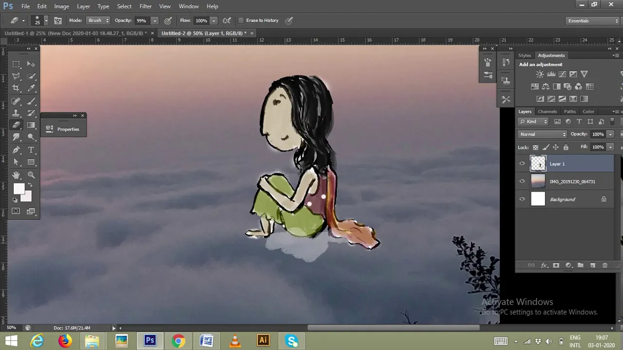This screenshot has width=623, height=350.
Task: Open the Layer menu
Action: pos(83,6)
